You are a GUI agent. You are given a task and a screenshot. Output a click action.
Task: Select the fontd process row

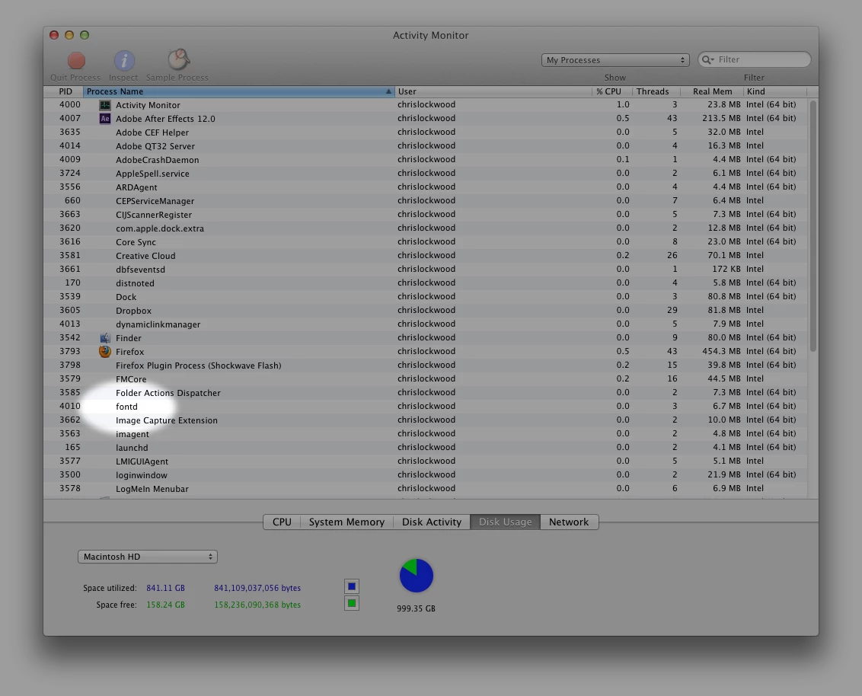(426, 407)
